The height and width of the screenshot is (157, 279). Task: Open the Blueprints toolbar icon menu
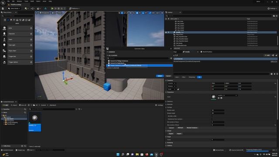click(x=33, y=8)
